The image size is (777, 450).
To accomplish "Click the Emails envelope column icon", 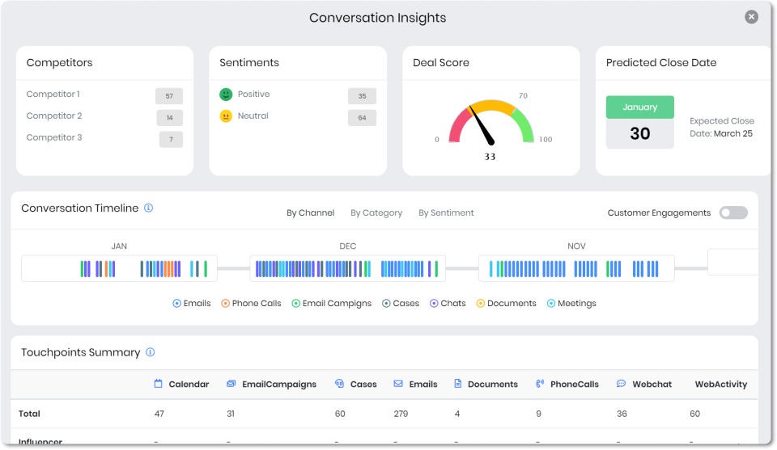I will click(398, 384).
